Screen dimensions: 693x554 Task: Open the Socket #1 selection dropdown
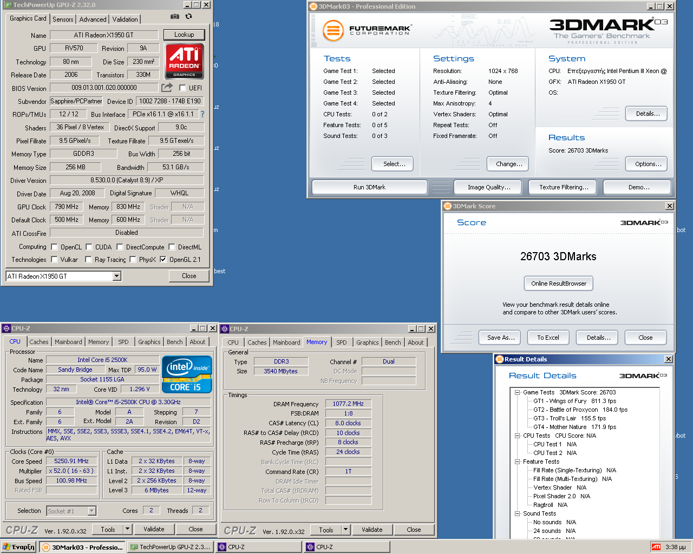coord(91,511)
